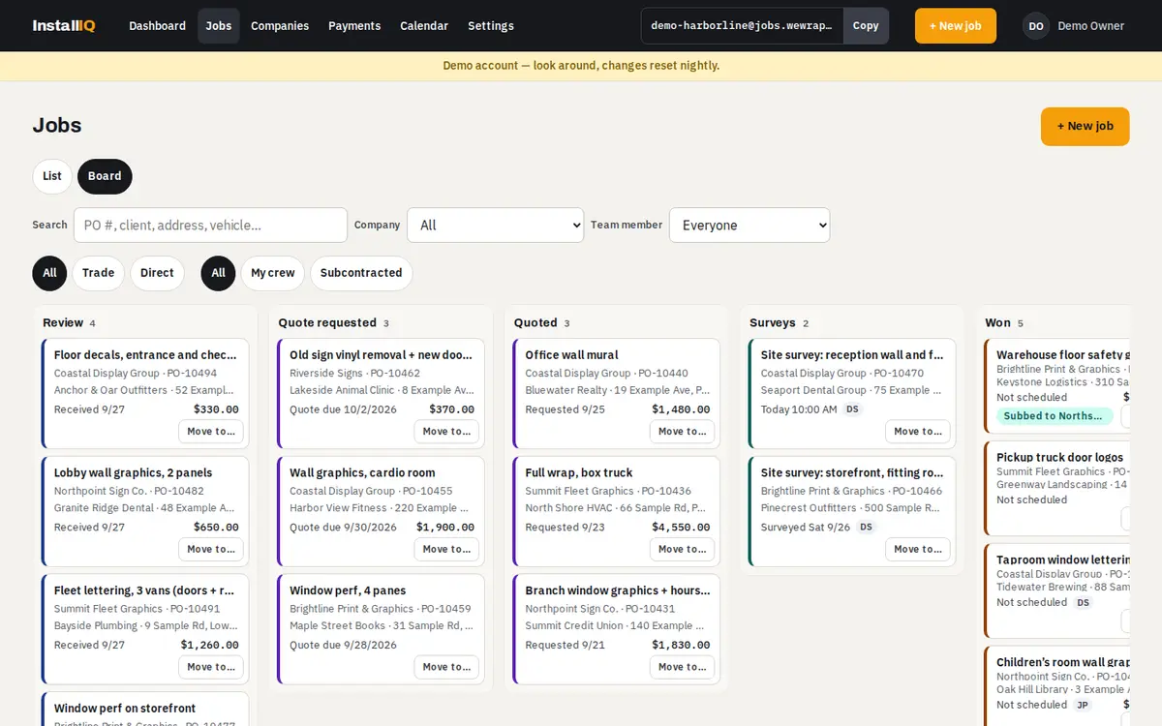Open Move to on Office wall mural card
Viewport: 1162px width, 726px height.
683,432
